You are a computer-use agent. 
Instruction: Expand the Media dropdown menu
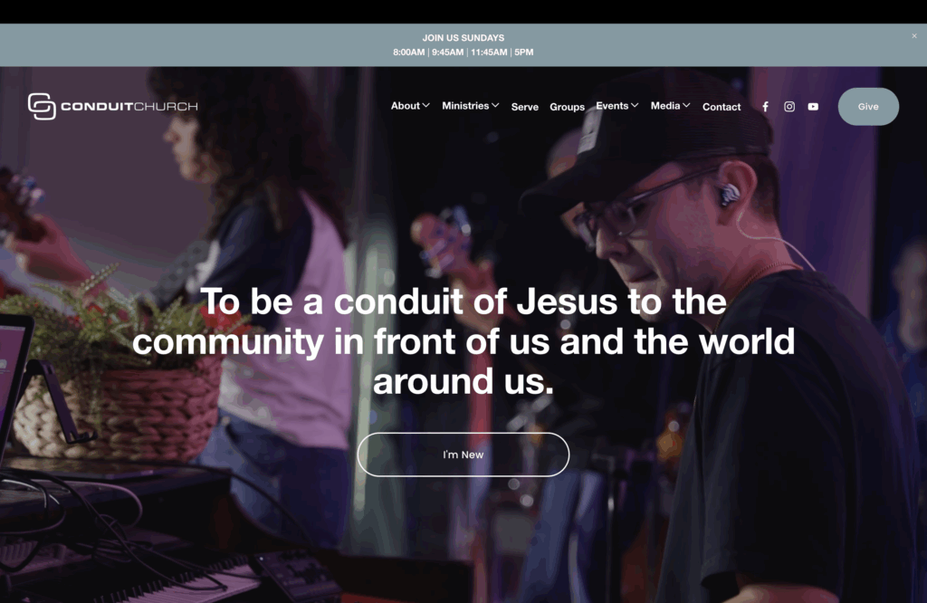(671, 106)
